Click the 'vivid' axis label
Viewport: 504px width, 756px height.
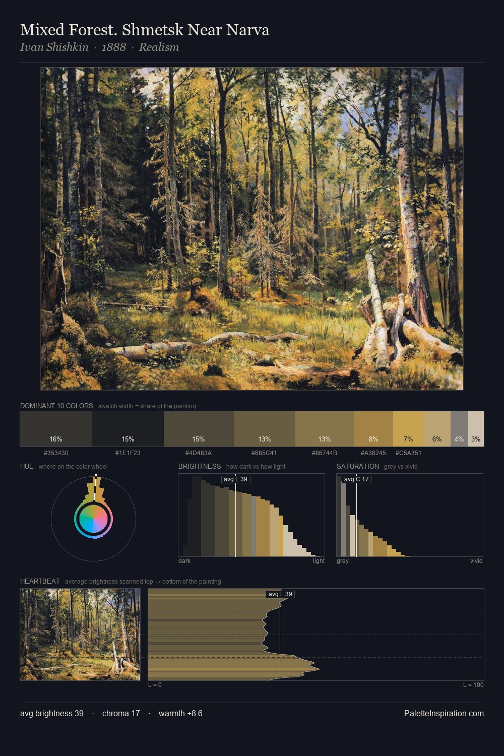click(476, 561)
